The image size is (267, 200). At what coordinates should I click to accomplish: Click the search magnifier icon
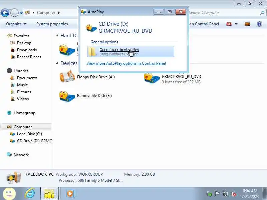(262, 13)
